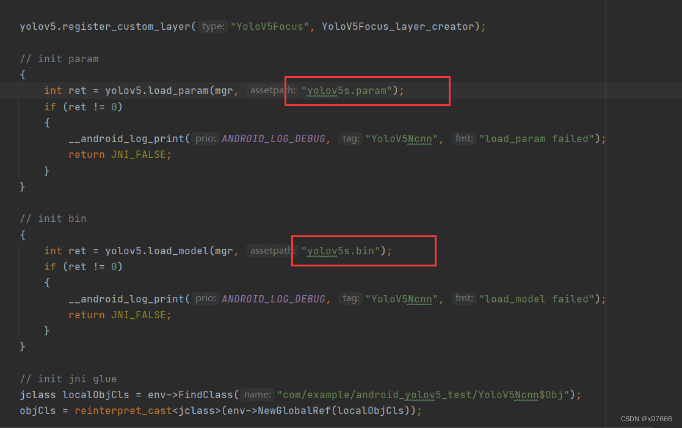Viewport: 682px width, 428px height.
Task: Click the "yolov5s.param" string literal
Action: click(347, 91)
